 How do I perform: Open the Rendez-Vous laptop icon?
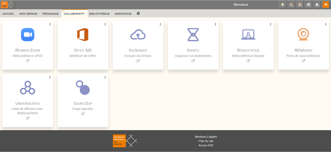pos(248,35)
